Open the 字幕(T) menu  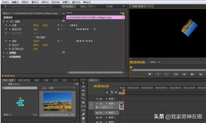(x=66, y=2)
